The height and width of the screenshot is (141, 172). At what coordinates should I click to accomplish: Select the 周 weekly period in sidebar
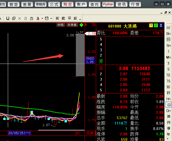pyautogui.click(x=168, y=116)
